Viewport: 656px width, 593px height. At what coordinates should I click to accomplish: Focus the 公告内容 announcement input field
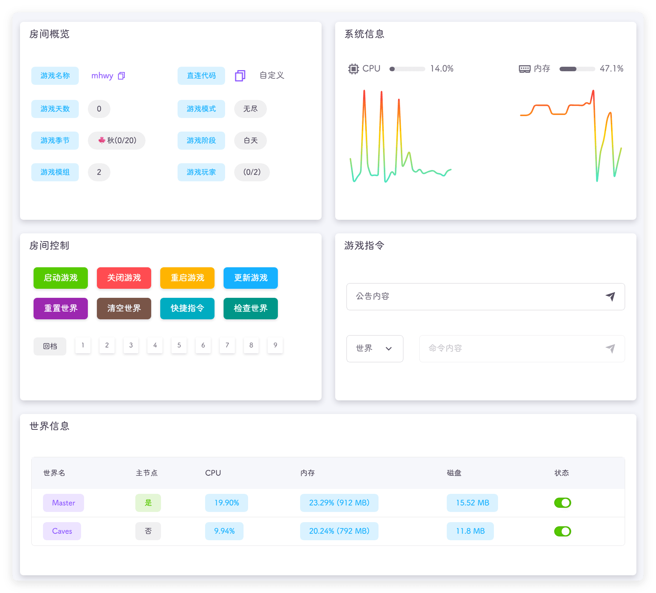pyautogui.click(x=475, y=297)
